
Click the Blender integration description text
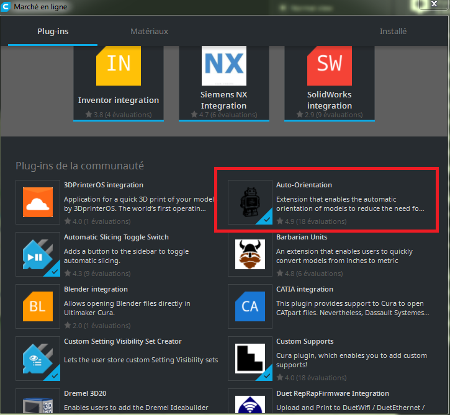point(127,308)
